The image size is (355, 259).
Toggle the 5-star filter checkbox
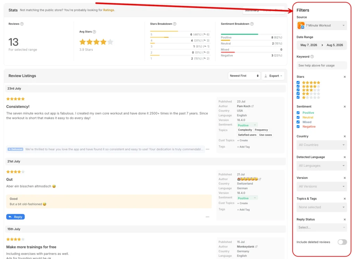(298, 83)
